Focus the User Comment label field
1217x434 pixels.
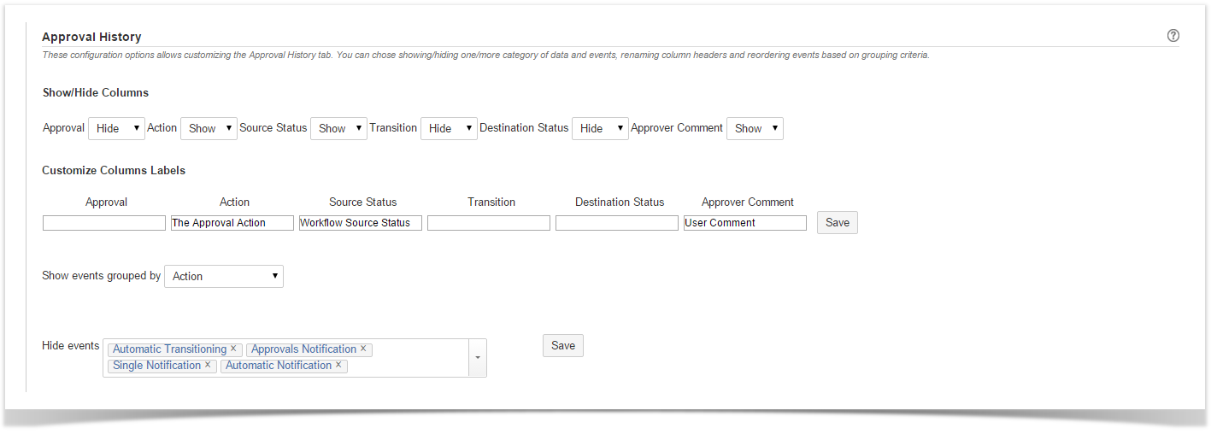pos(745,223)
